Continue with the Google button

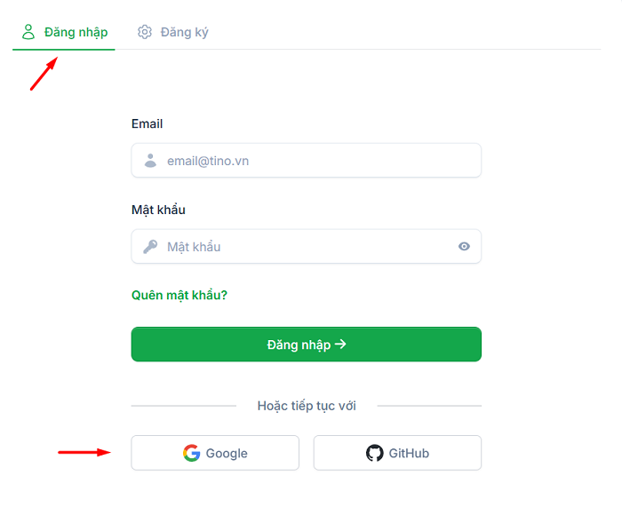pyautogui.click(x=215, y=453)
